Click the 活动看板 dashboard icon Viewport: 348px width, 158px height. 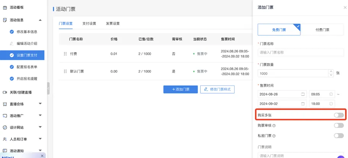[x=5, y=7]
